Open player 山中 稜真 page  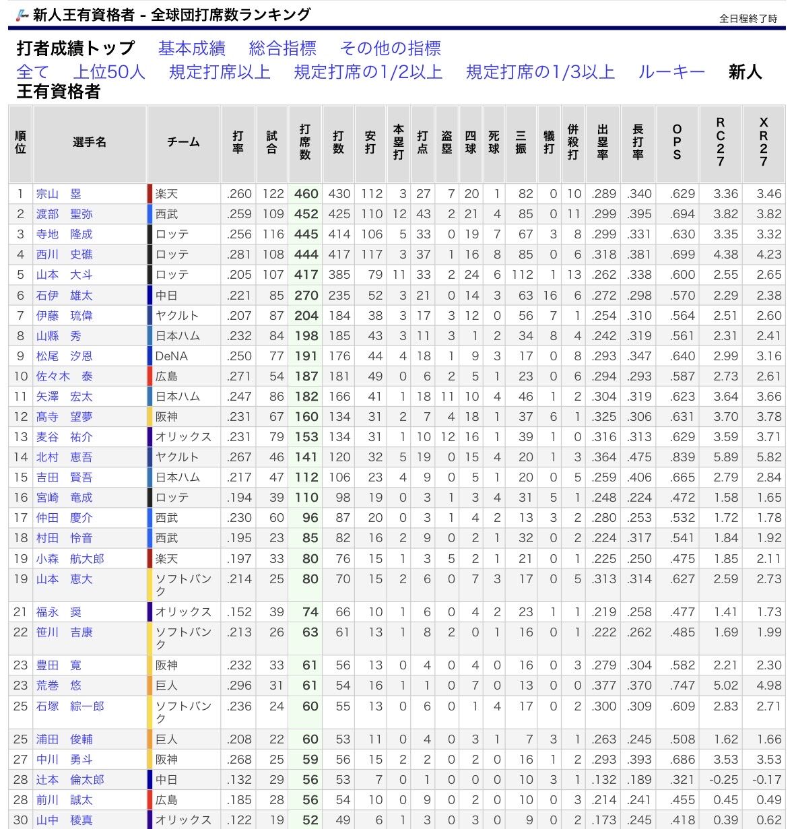point(65,820)
